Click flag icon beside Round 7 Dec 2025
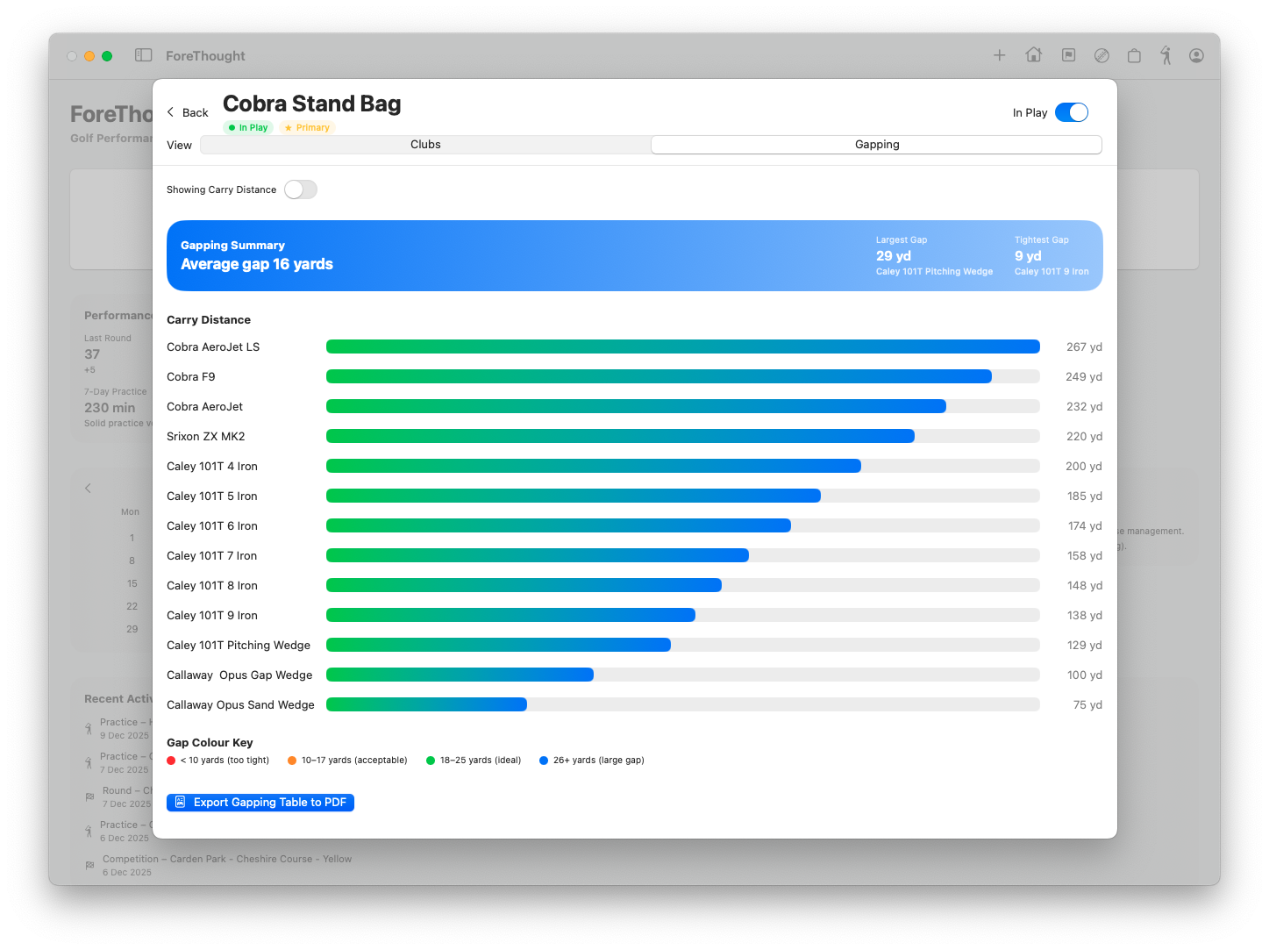Viewport: 1269px width, 950px height. click(x=89, y=796)
